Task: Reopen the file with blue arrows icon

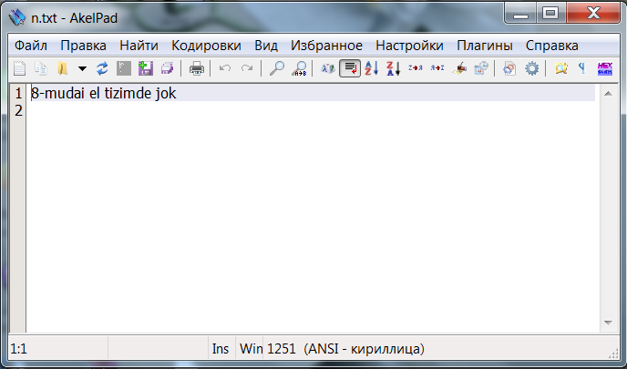Action: [x=102, y=68]
